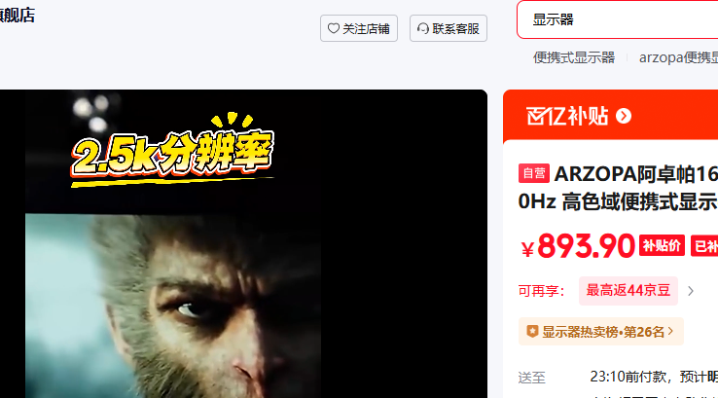Select the arzopa便携 search suggestion
Image resolution: width=718 pixels, height=398 pixels.
679,57
